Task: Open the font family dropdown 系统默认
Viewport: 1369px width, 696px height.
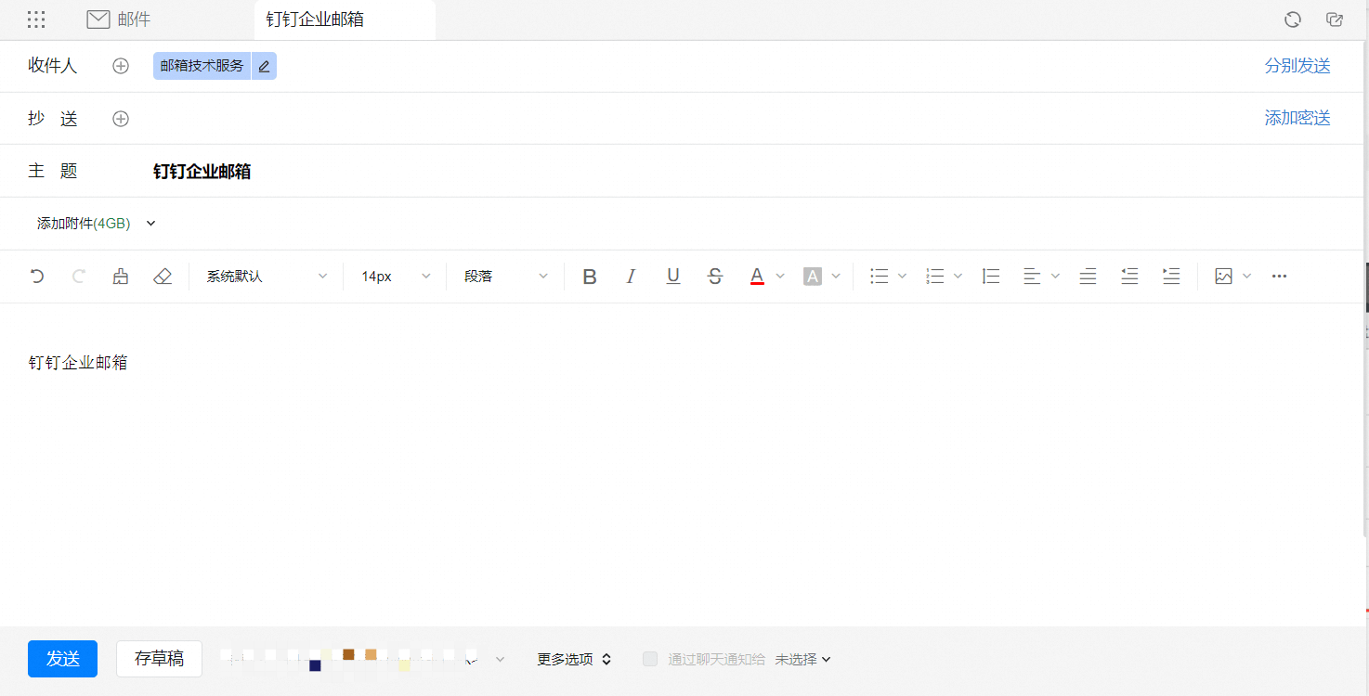Action: pos(267,276)
